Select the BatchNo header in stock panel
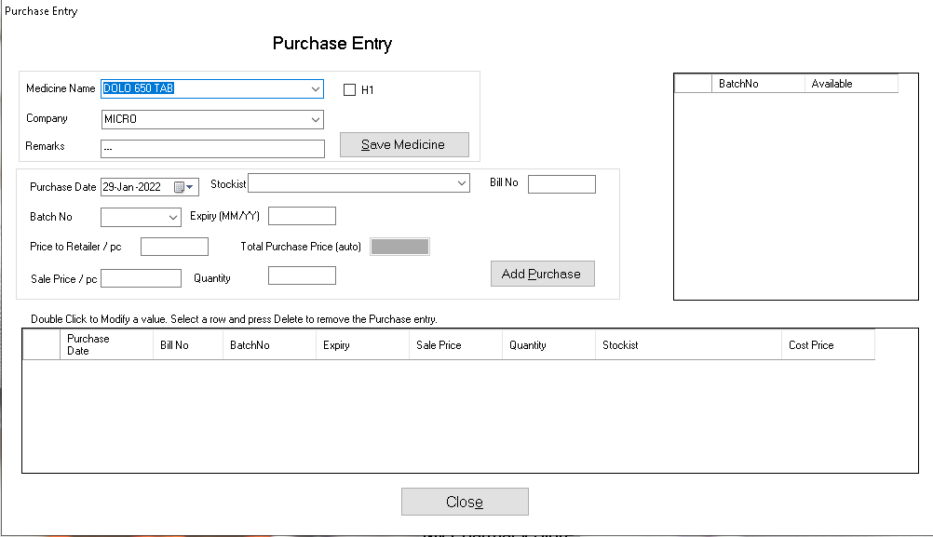Image resolution: width=933 pixels, height=537 pixels. (757, 84)
